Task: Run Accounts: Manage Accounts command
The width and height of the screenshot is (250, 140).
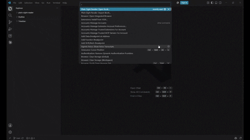Action: (x=126, y=23)
